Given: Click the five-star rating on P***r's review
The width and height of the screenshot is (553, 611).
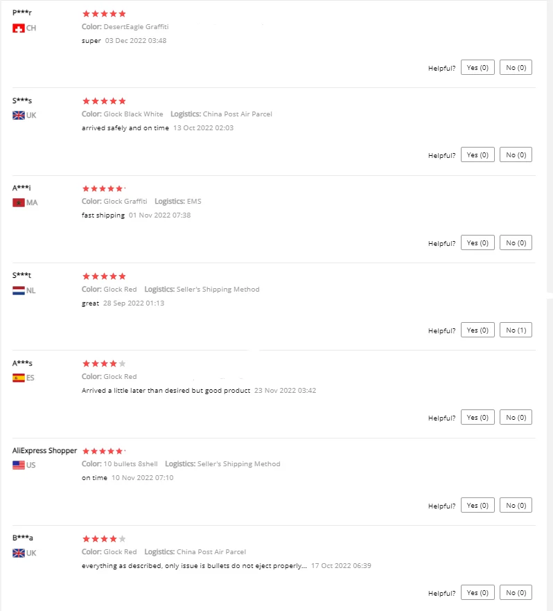Looking at the screenshot, I should (104, 14).
